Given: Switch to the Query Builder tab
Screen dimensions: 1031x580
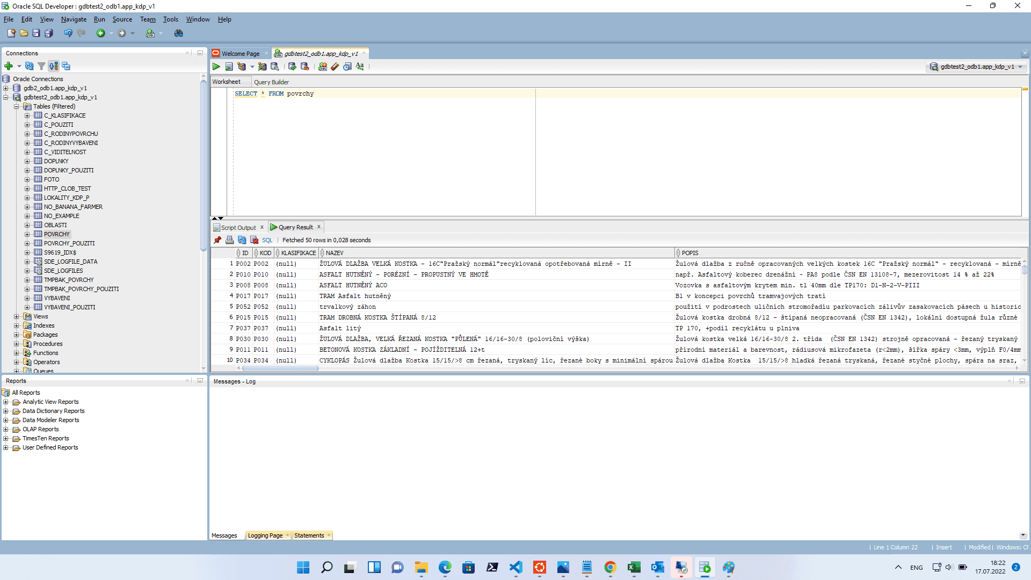Looking at the screenshot, I should (x=271, y=82).
